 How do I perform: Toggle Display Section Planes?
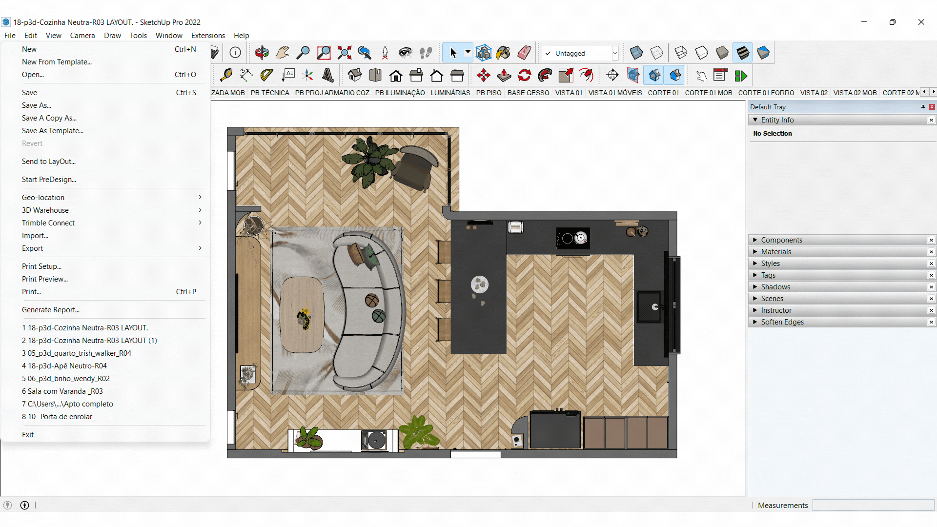coord(633,75)
